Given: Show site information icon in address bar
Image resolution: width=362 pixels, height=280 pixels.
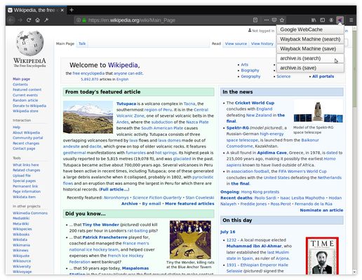Looking at the screenshot, I should point(79,20).
